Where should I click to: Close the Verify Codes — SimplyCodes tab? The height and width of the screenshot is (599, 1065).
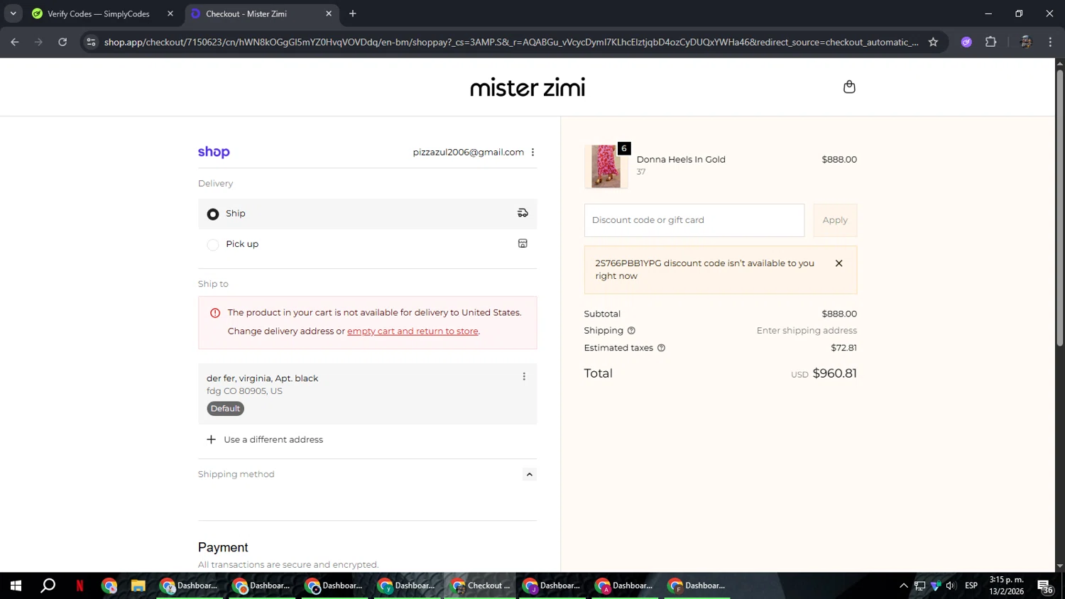point(170,13)
